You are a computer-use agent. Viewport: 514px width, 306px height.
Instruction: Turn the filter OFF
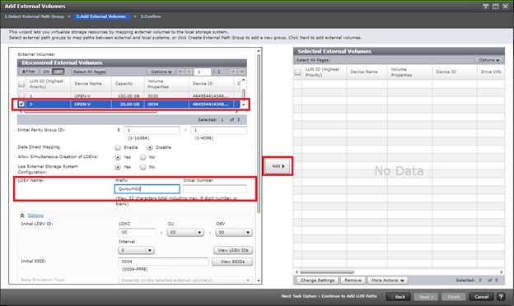(58, 72)
